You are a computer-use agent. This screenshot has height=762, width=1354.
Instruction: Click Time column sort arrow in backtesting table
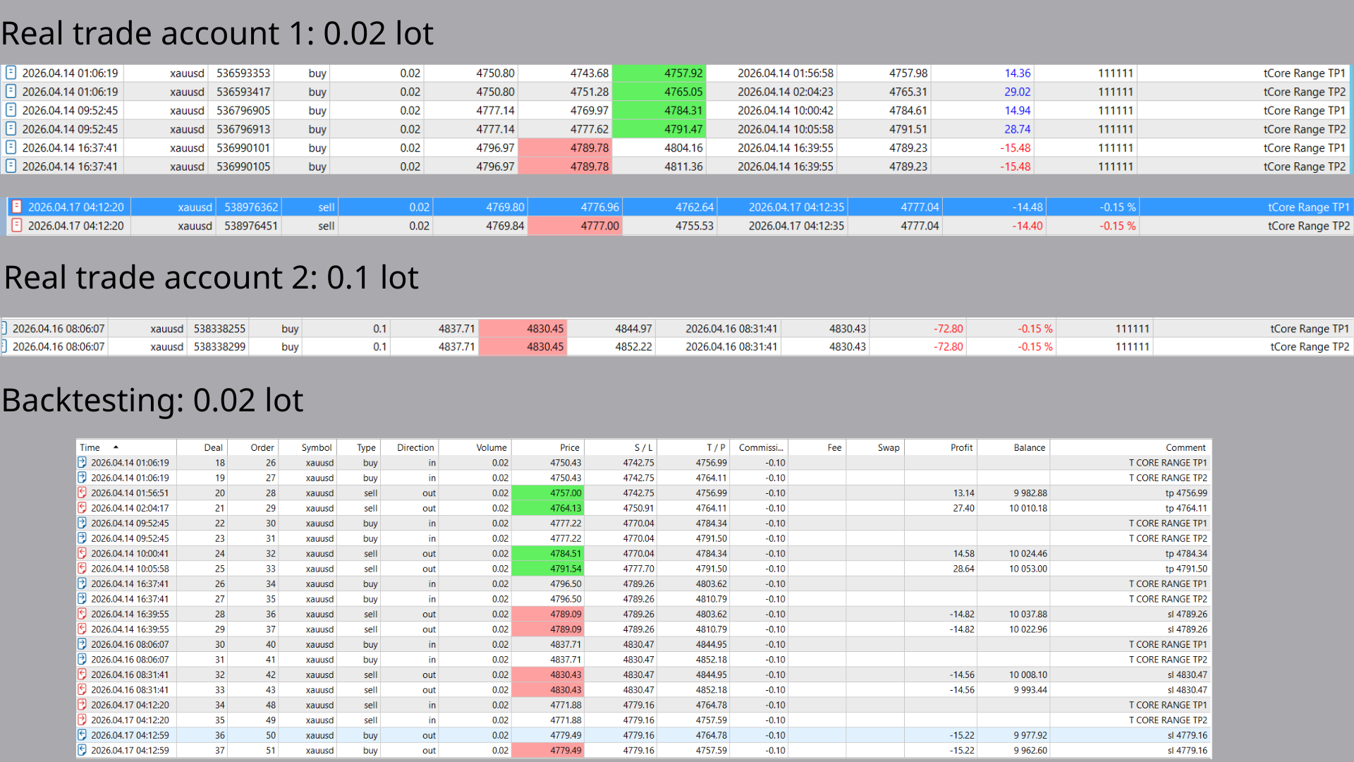click(x=116, y=447)
